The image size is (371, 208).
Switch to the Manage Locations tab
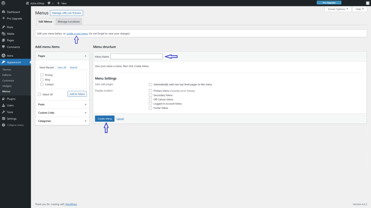click(68, 22)
